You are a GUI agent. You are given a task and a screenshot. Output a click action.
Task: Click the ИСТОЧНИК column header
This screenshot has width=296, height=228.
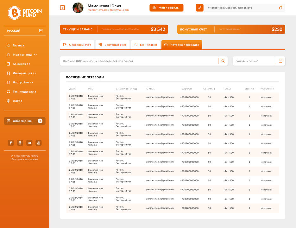coord(267,89)
